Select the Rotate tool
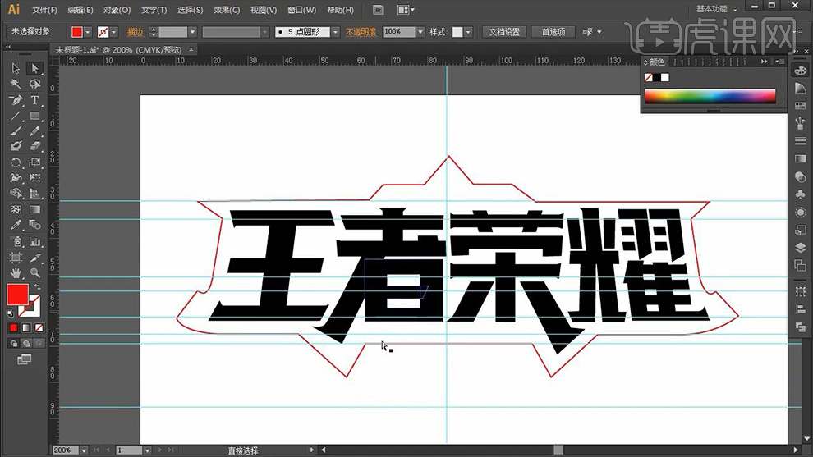The height and width of the screenshot is (457, 813). pyautogui.click(x=16, y=162)
